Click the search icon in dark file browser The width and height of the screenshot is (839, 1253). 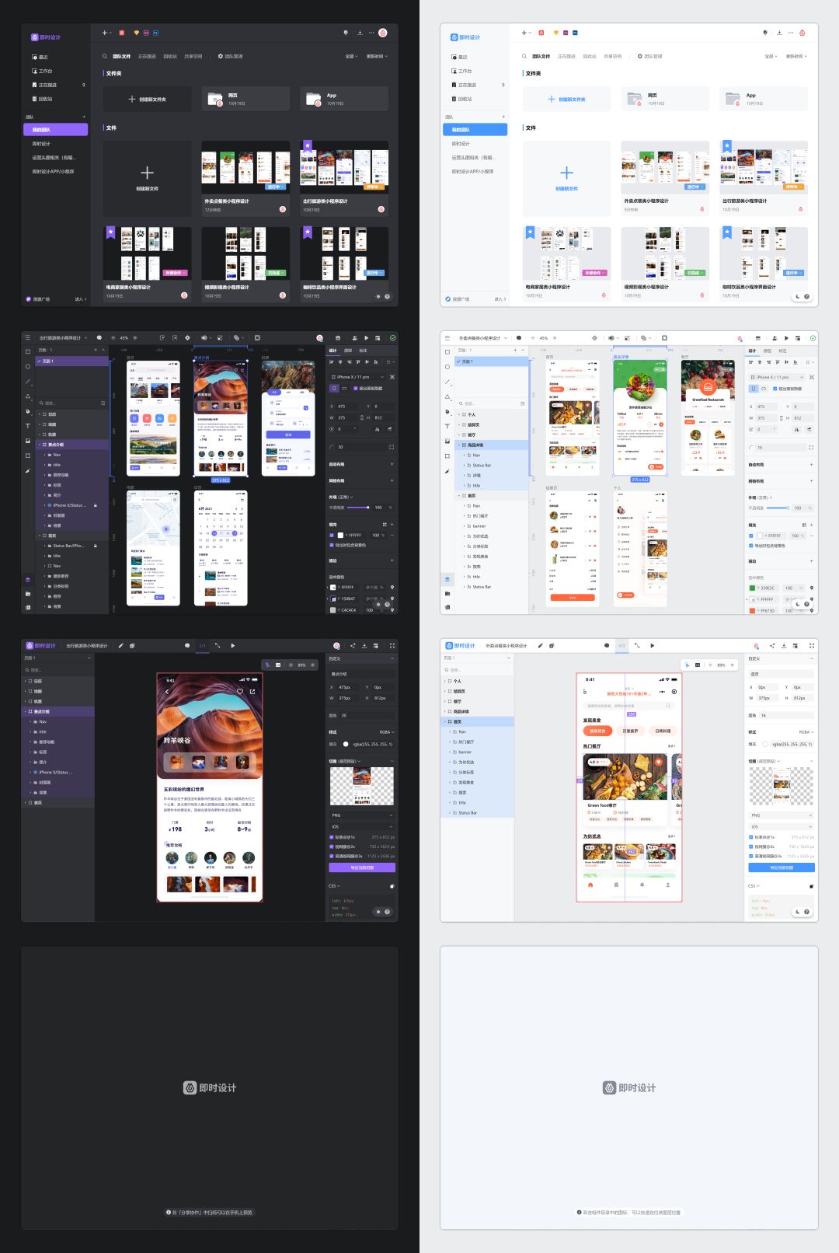pos(105,56)
